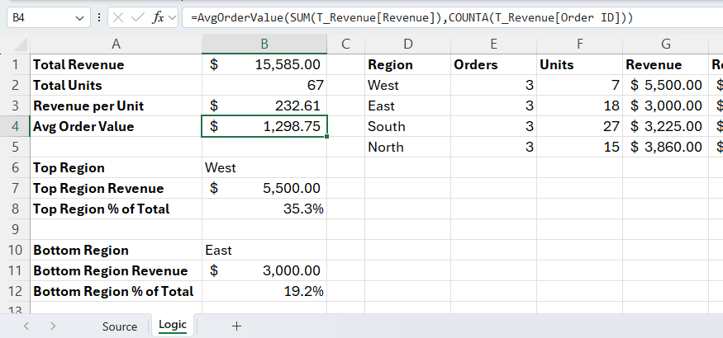This screenshot has height=338, width=723.
Task: Click the South revenue value 3,225.00
Action: [666, 126]
